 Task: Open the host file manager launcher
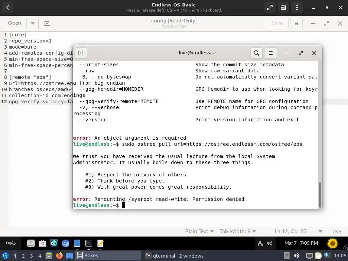49,256
